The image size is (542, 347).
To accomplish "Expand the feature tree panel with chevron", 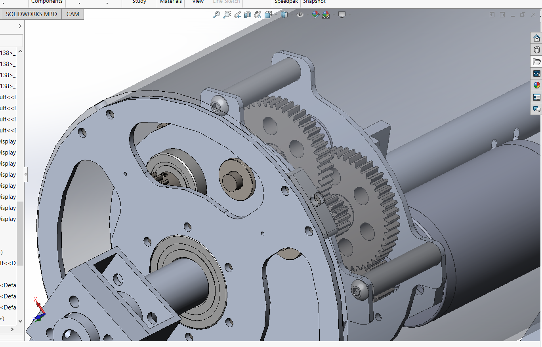I will pos(20,26).
